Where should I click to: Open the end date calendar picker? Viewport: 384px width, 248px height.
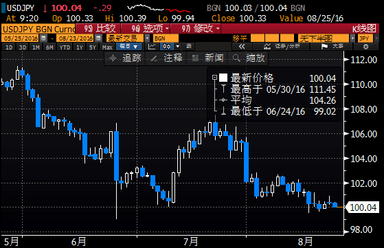[x=98, y=38]
